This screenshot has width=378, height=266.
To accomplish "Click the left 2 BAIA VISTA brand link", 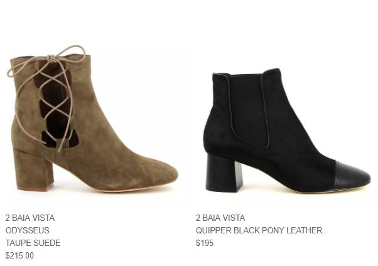I will tap(30, 218).
